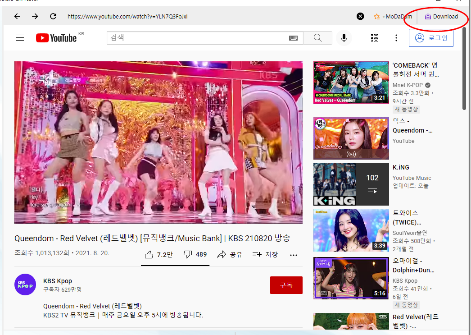Start voice search with microphone icon
Screen dimensions: 471x335
(344, 38)
